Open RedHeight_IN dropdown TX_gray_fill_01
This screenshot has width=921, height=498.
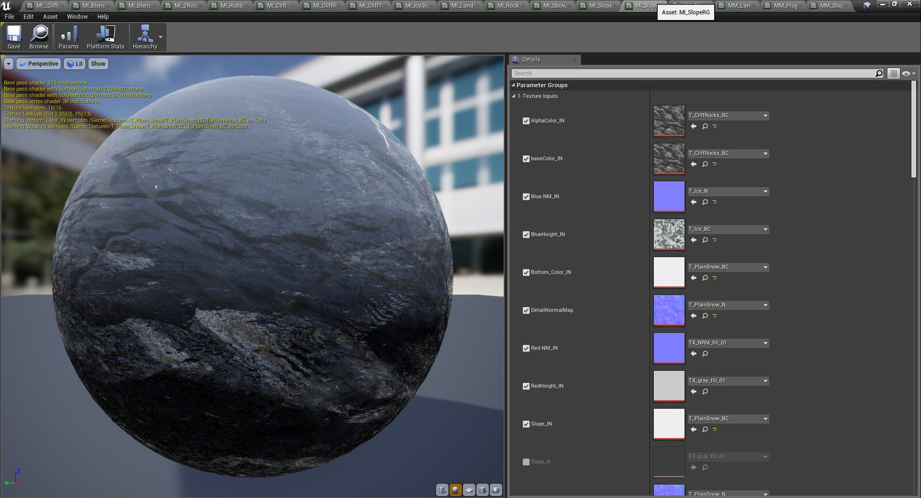click(728, 381)
